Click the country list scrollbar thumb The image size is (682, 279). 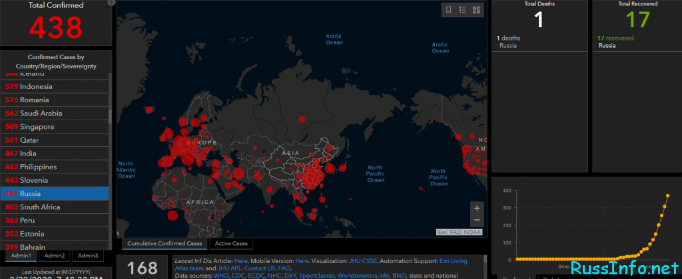110,116
